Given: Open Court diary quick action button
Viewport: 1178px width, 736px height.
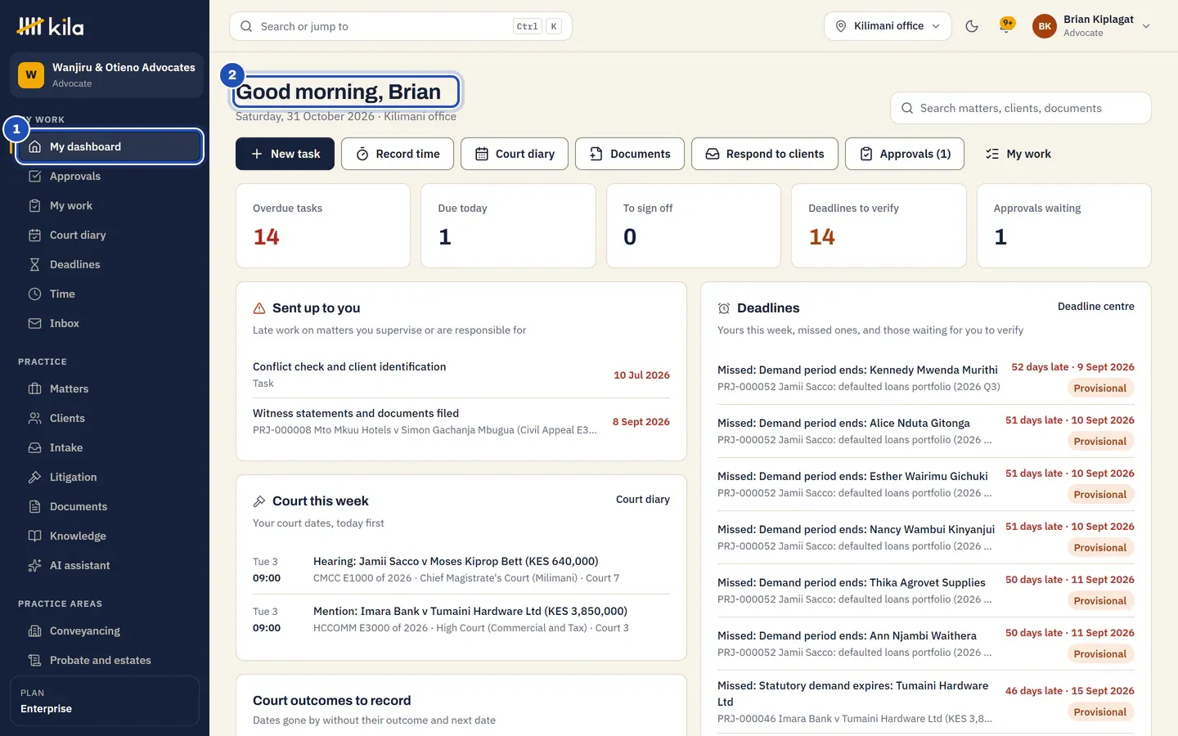Looking at the screenshot, I should (x=515, y=154).
